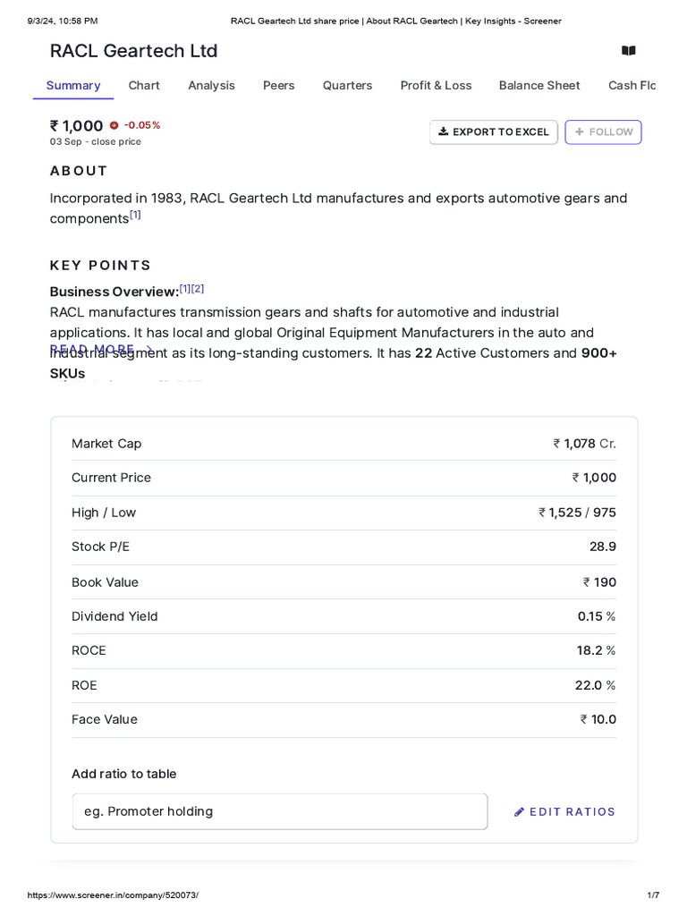Click the Edit Ratios link
Screen dimensions: 687x916
point(572,812)
